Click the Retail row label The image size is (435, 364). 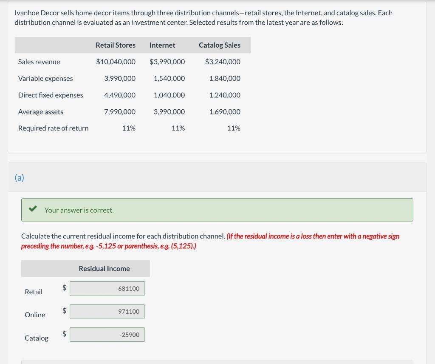[x=34, y=292]
